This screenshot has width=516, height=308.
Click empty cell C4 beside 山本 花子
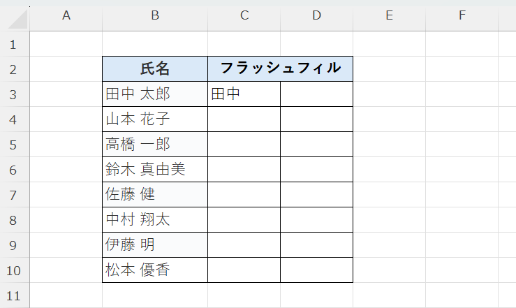tap(244, 119)
